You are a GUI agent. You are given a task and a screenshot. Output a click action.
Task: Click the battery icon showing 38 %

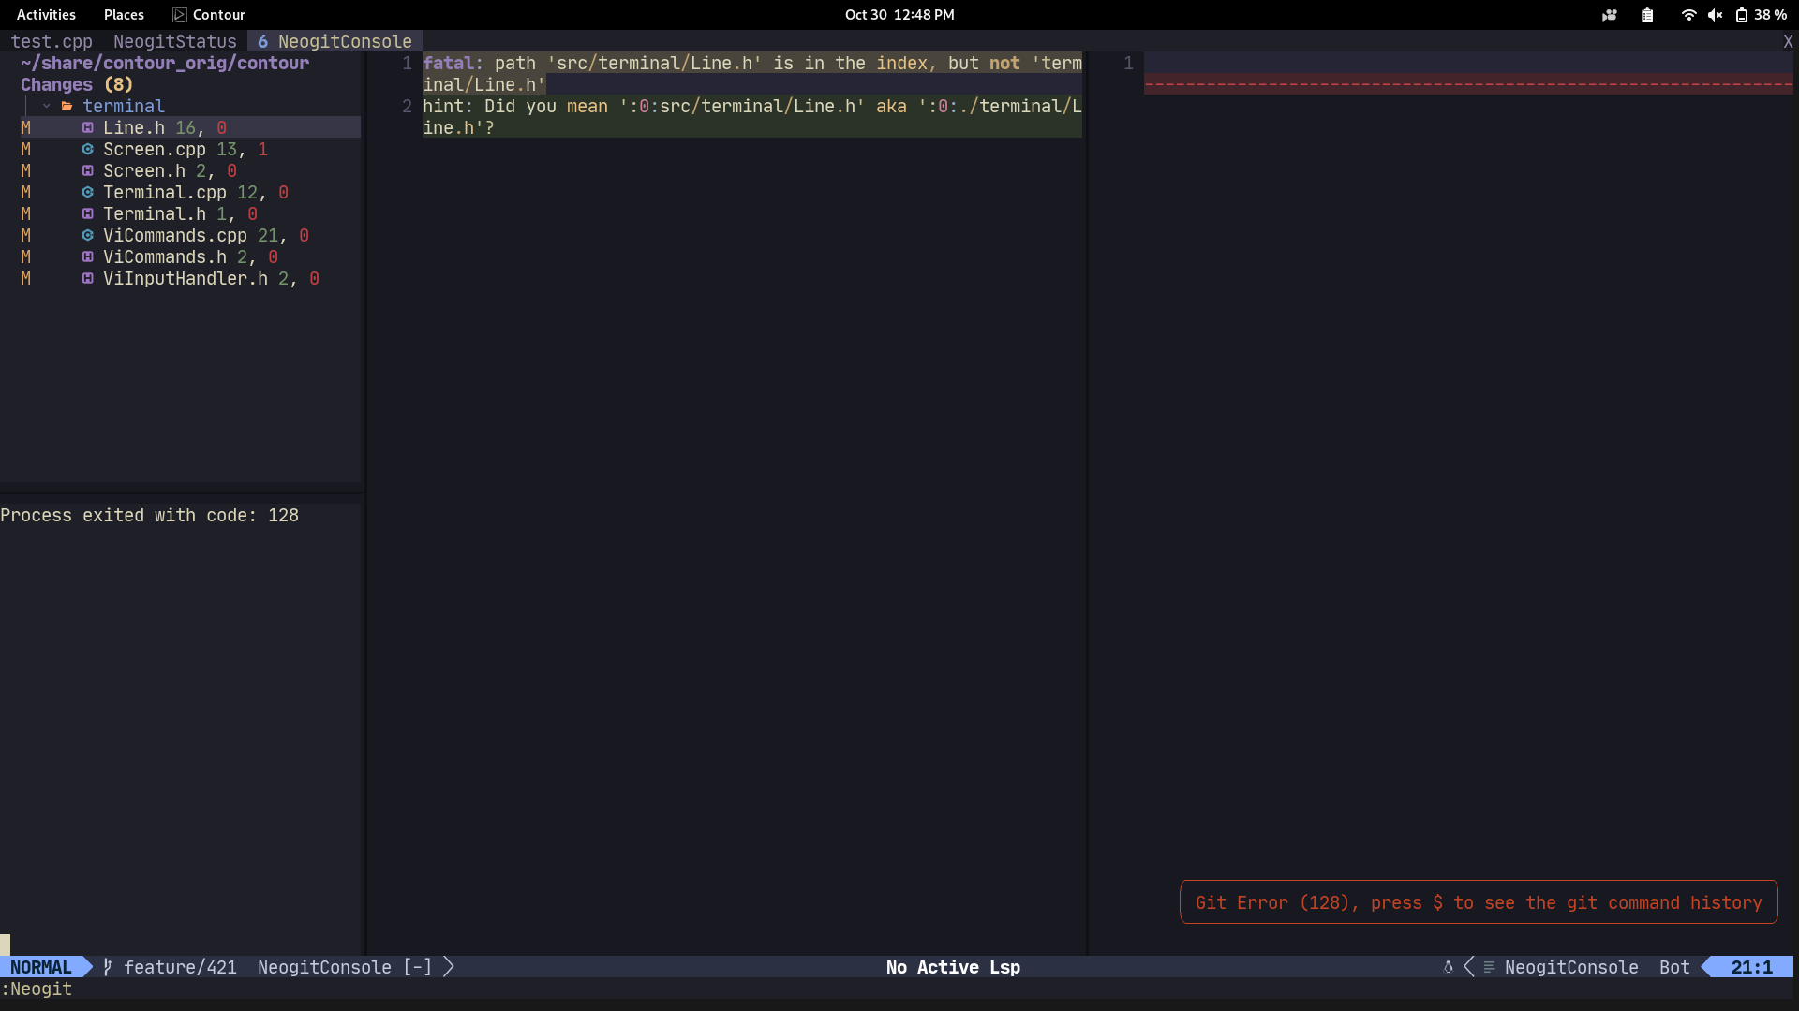(1741, 15)
